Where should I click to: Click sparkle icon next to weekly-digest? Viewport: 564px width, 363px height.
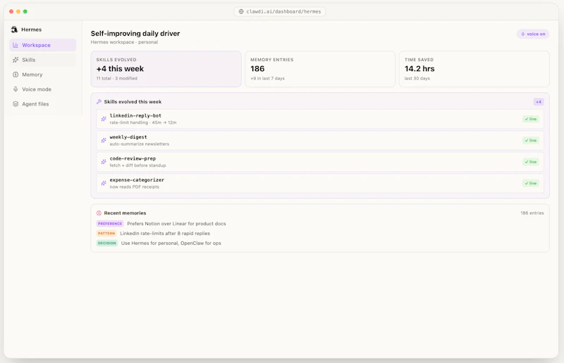click(x=104, y=141)
